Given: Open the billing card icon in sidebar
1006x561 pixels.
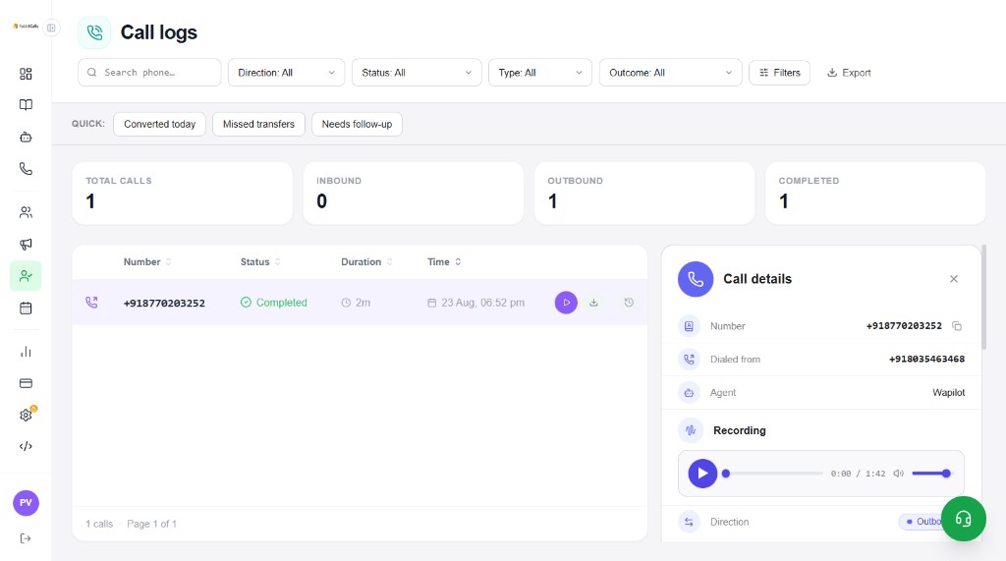Looking at the screenshot, I should pyautogui.click(x=26, y=383).
